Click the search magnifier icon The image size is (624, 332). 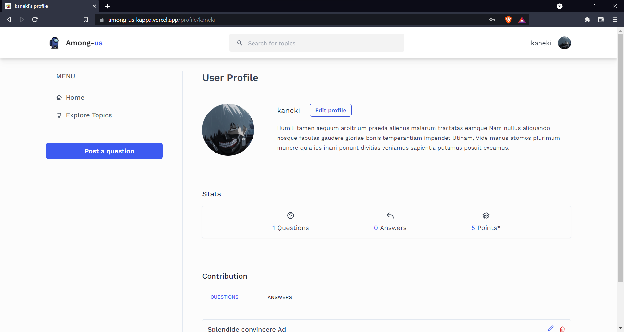[x=240, y=43]
